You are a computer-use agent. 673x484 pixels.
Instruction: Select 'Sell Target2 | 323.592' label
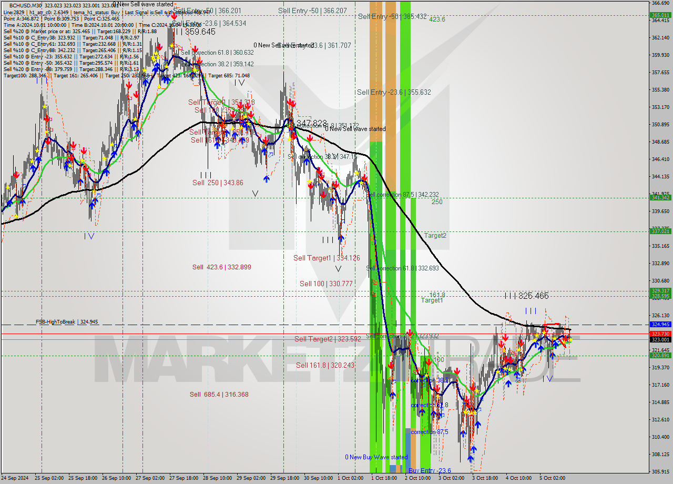click(x=328, y=339)
